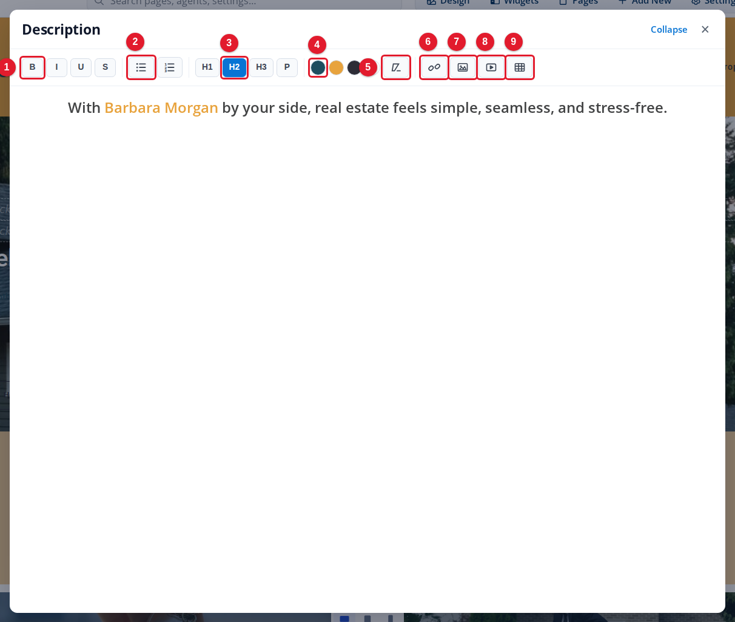Screen dimensions: 735x622
Task: Toggle bold formatting with the B button
Action: click(x=33, y=67)
